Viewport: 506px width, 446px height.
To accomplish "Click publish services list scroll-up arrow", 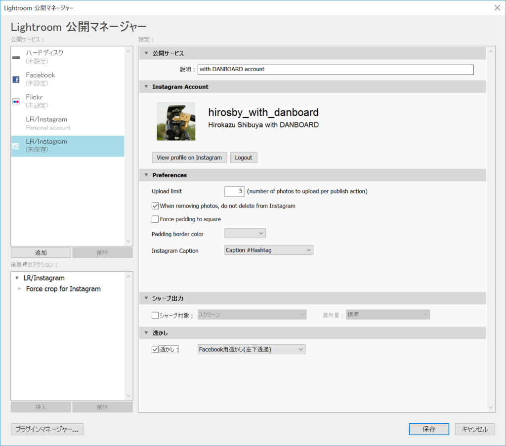I will tap(128, 51).
